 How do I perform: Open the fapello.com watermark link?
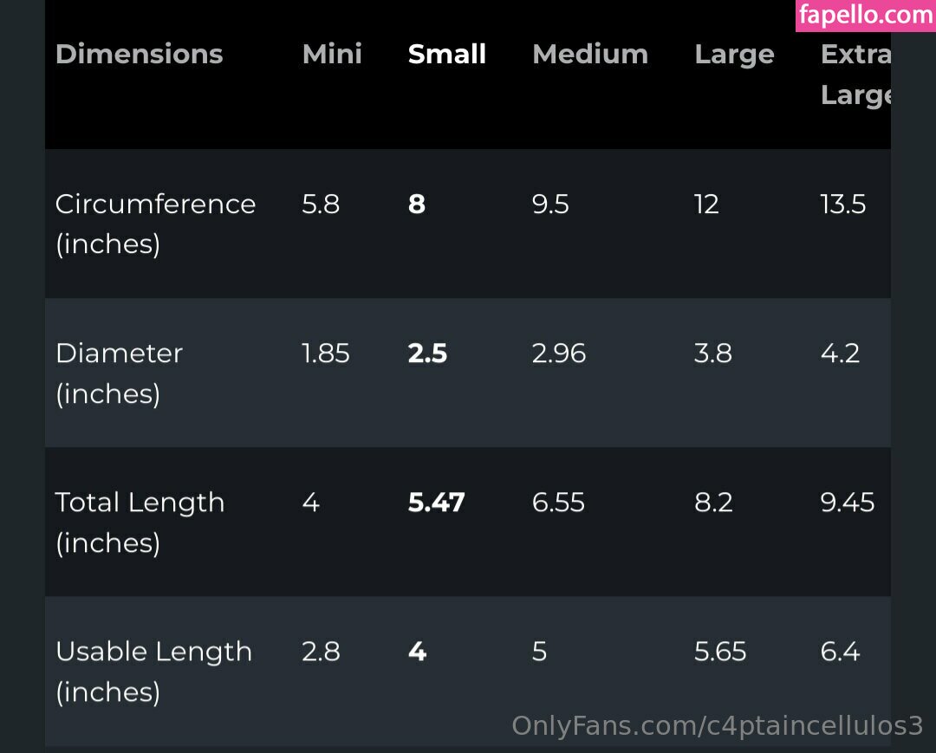864,15
